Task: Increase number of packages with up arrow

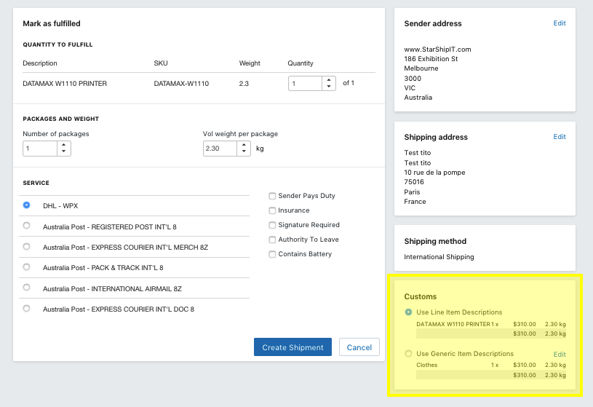Action: (x=63, y=145)
